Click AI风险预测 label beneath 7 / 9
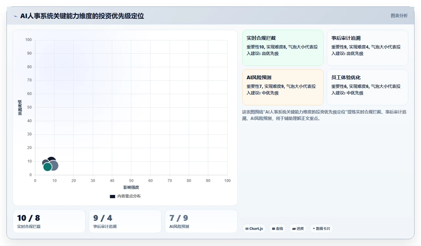 tap(179, 227)
